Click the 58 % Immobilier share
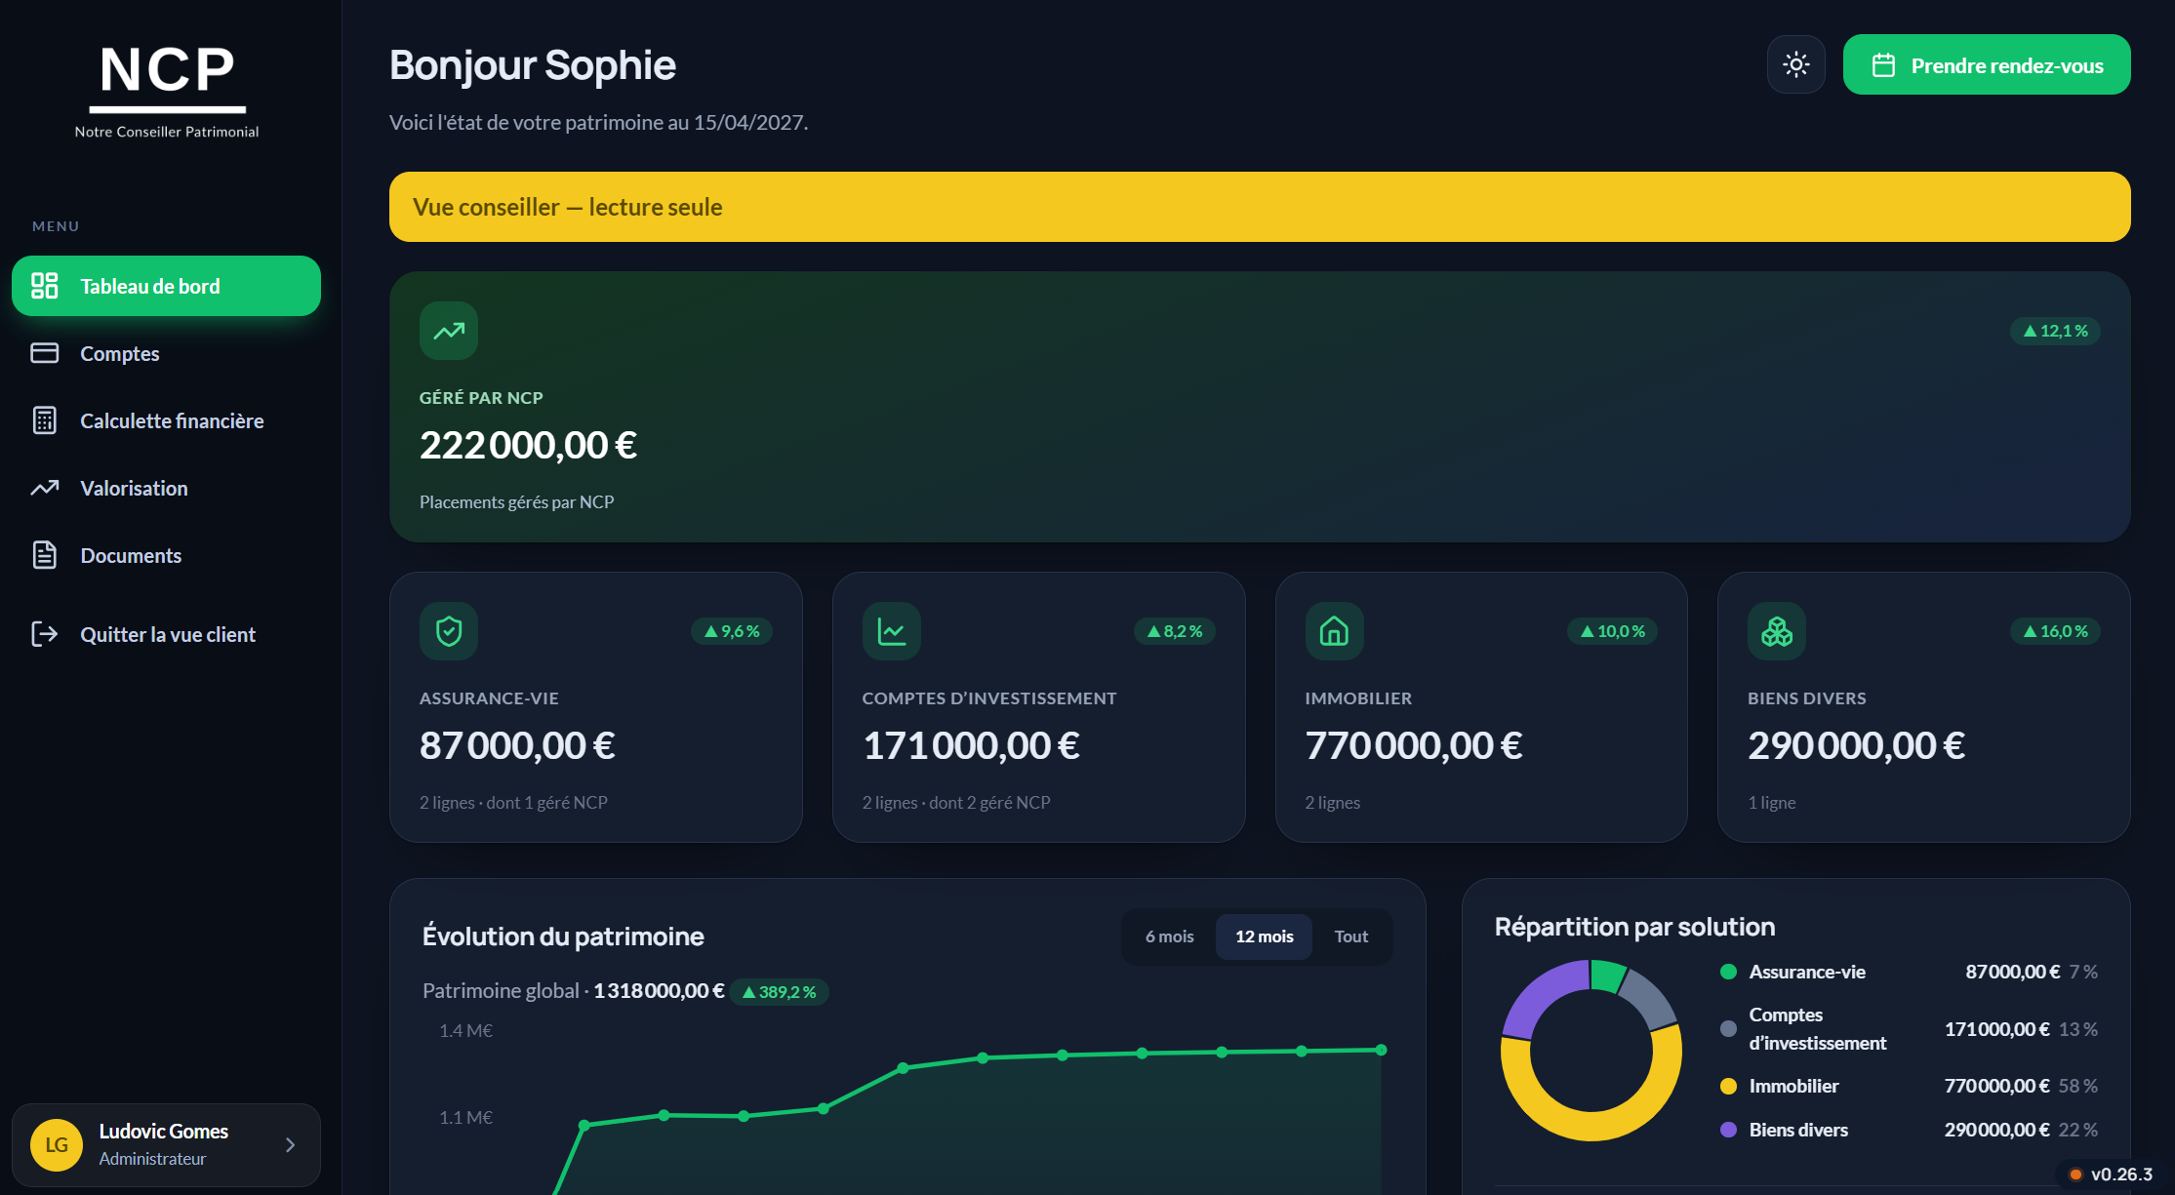The height and width of the screenshot is (1195, 2175). pyautogui.click(x=2077, y=1087)
